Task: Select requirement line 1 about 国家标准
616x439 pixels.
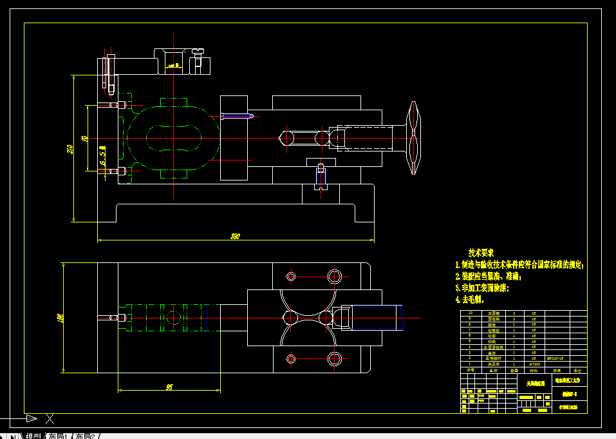Action: 519,265
